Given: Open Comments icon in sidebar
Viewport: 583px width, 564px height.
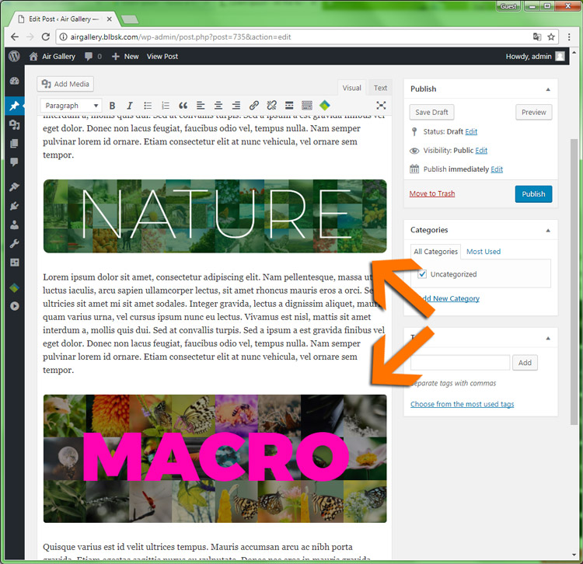Looking at the screenshot, I should click(x=15, y=162).
